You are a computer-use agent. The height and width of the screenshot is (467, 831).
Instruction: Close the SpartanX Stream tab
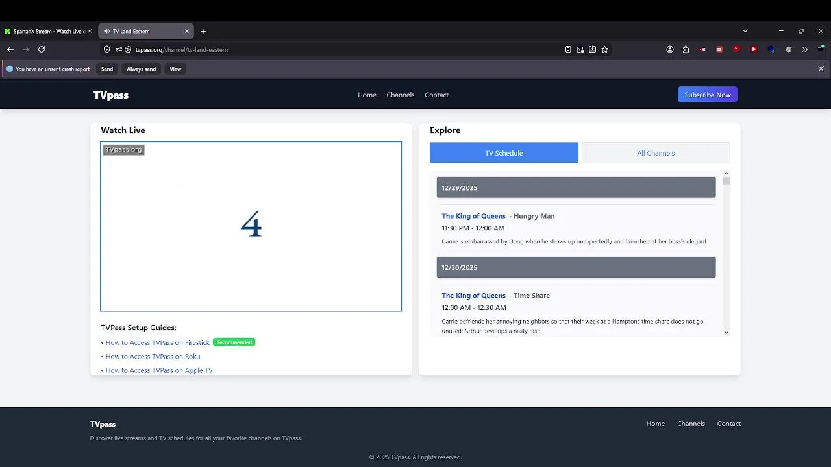pos(90,31)
